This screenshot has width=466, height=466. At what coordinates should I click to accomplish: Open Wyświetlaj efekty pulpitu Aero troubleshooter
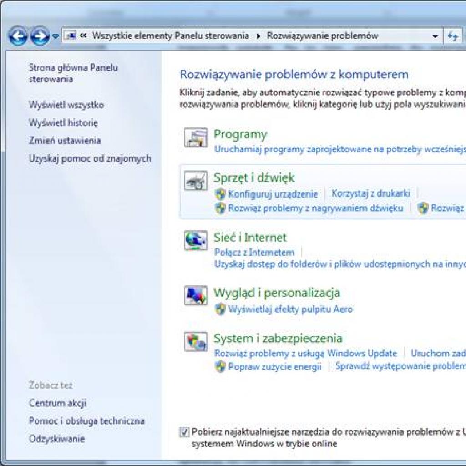pos(290,309)
